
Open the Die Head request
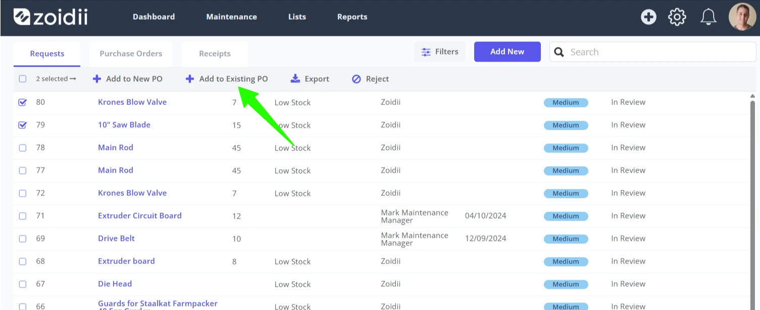click(x=115, y=284)
